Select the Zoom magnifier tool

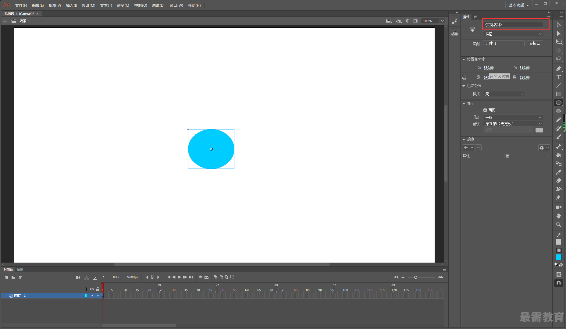[x=559, y=225]
